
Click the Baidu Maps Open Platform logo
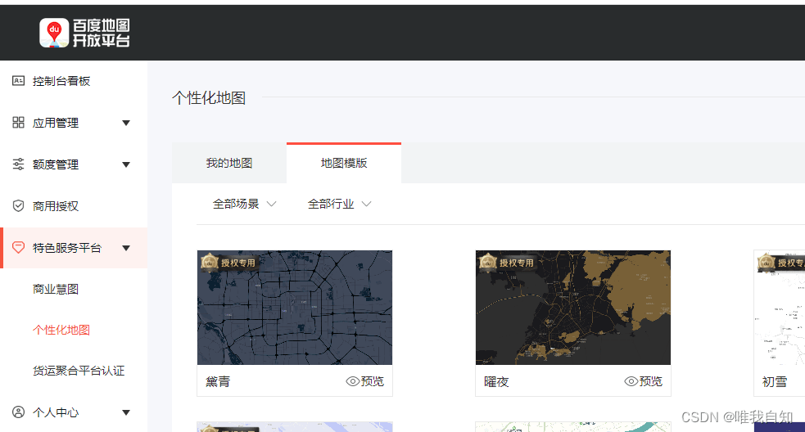(x=85, y=33)
